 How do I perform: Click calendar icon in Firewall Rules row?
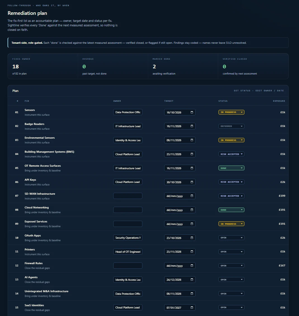(192, 266)
